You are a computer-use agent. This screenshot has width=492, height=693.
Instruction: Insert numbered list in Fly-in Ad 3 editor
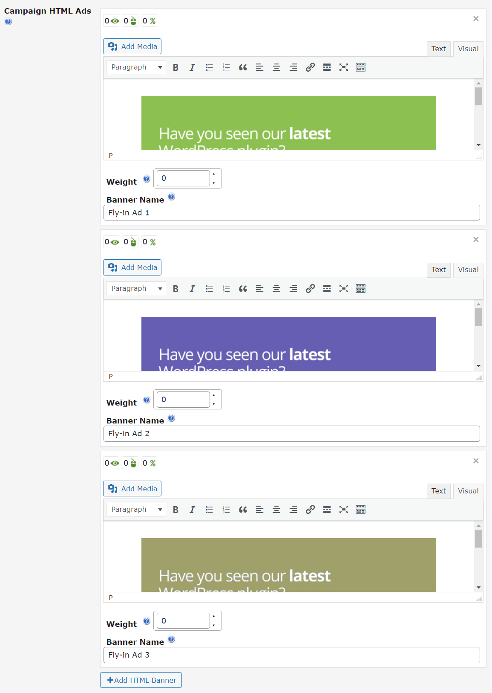(x=226, y=510)
